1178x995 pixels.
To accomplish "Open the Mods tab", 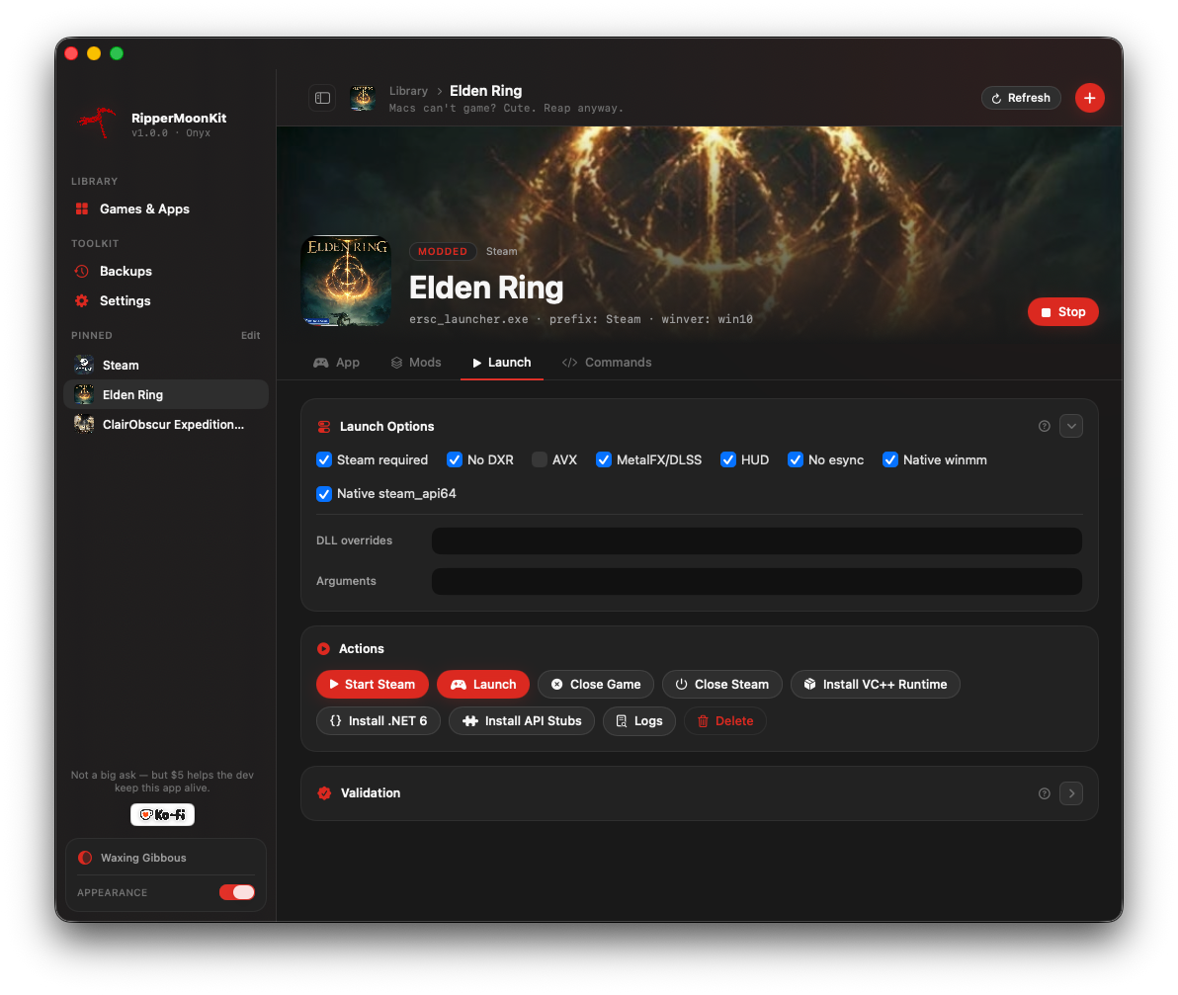I will 416,363.
